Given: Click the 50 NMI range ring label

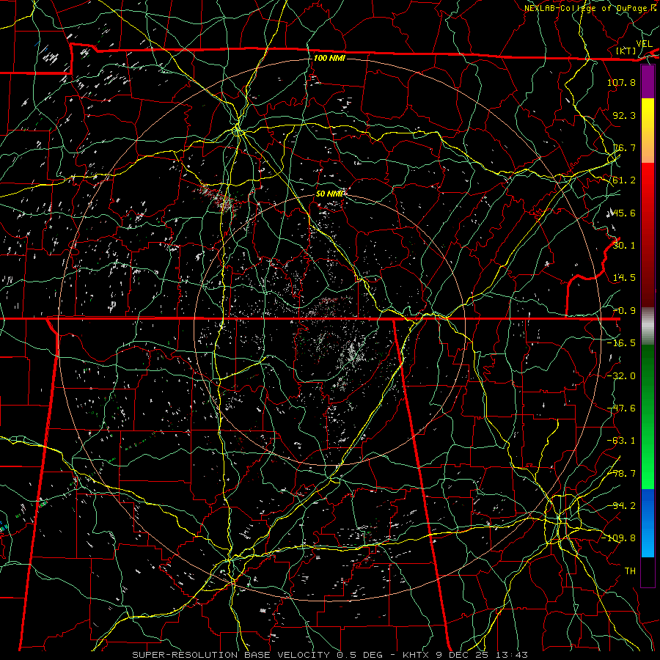Looking at the screenshot, I should (x=330, y=194).
